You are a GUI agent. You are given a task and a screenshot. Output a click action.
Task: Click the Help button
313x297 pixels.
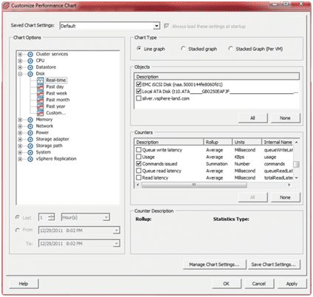pos(24,284)
